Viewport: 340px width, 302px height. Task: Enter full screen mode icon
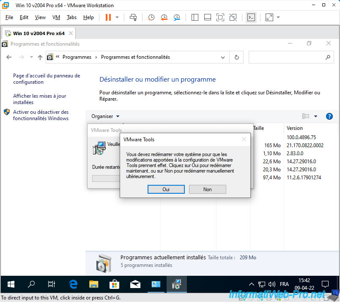click(220, 17)
